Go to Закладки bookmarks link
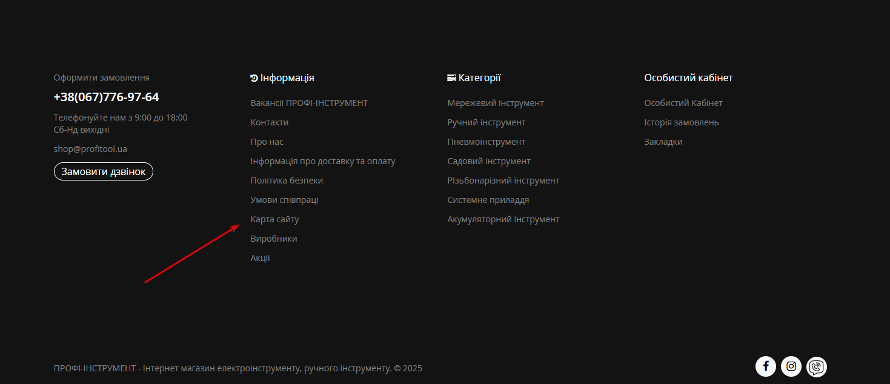Viewport: 890px width, 384px height. click(x=663, y=142)
